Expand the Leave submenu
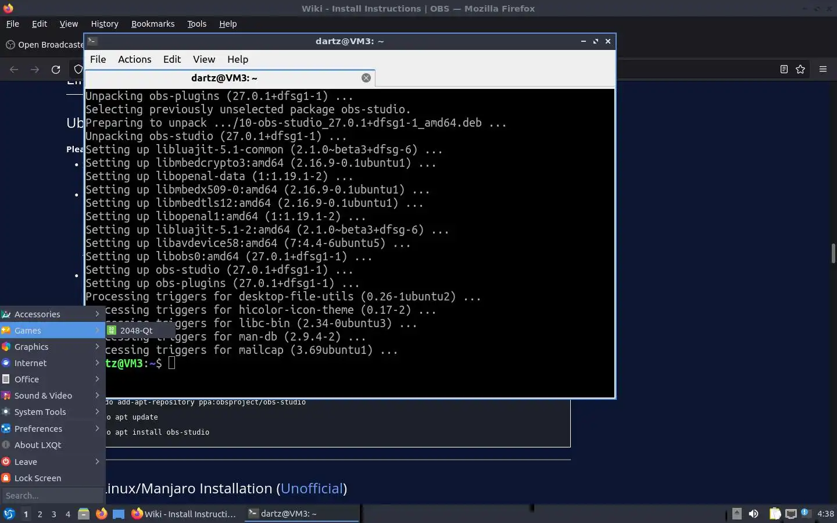The width and height of the screenshot is (837, 523). tap(52, 461)
